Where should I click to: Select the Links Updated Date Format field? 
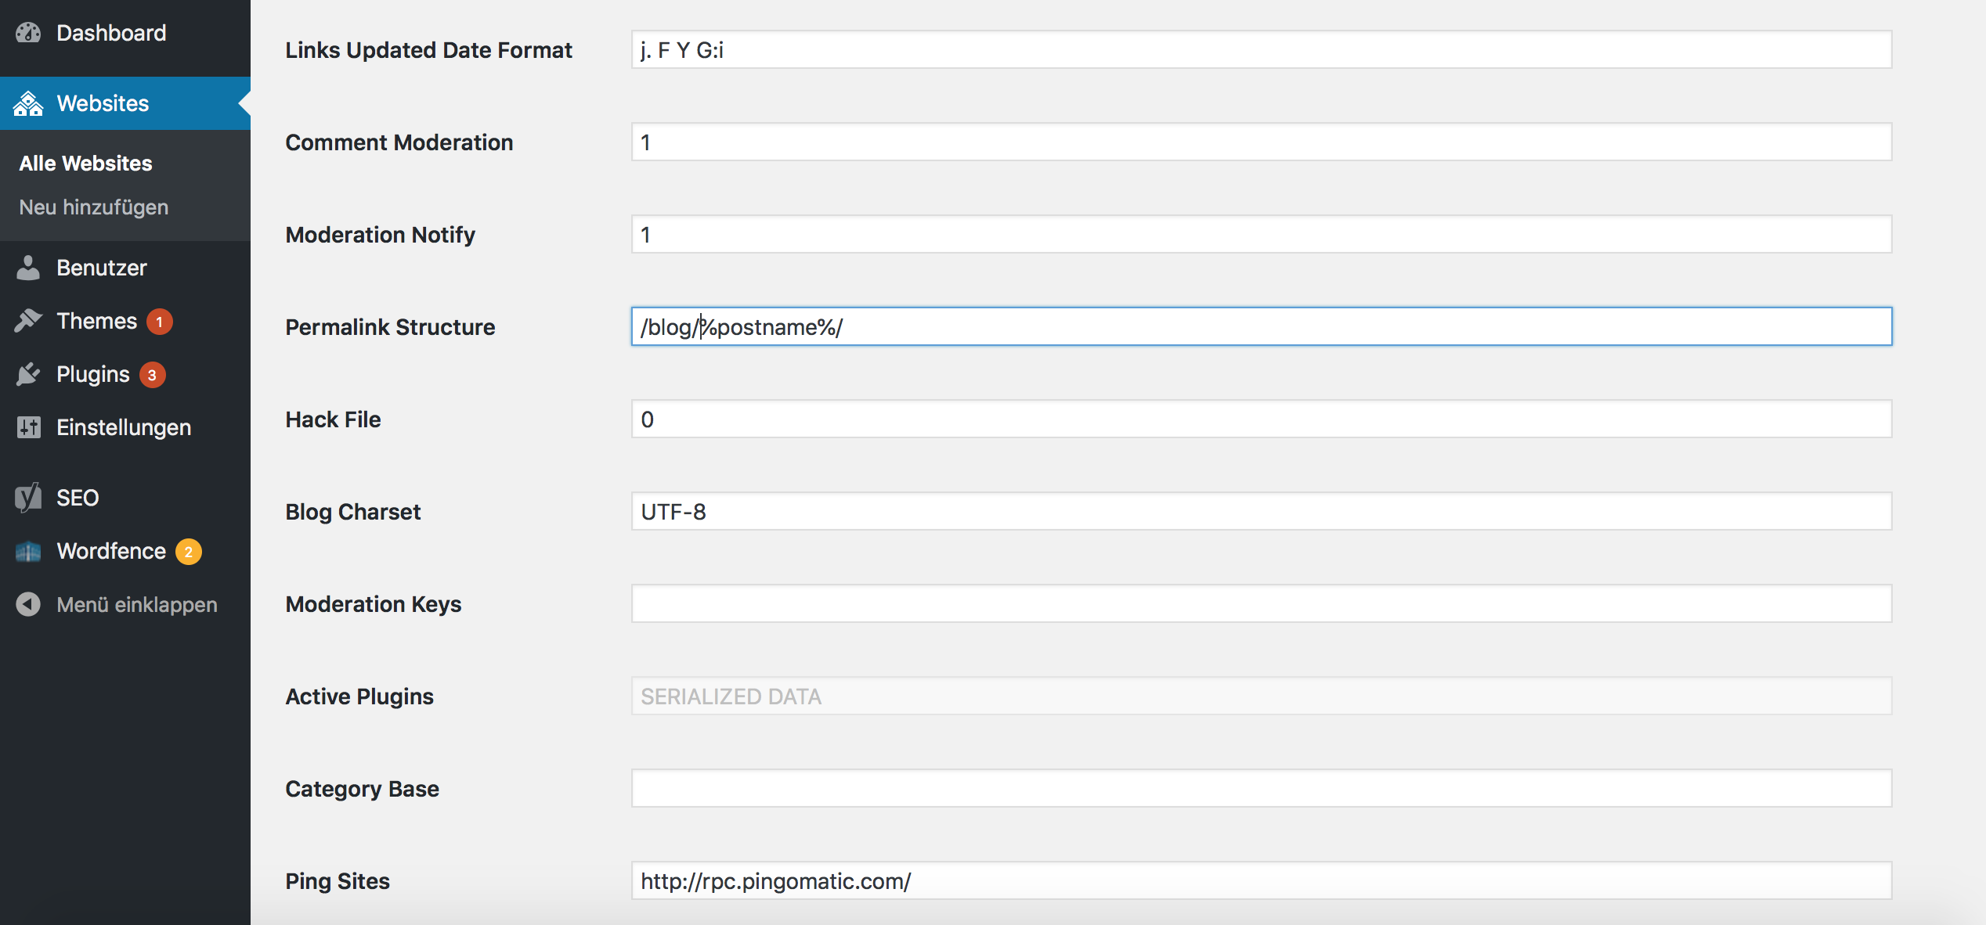[1261, 49]
